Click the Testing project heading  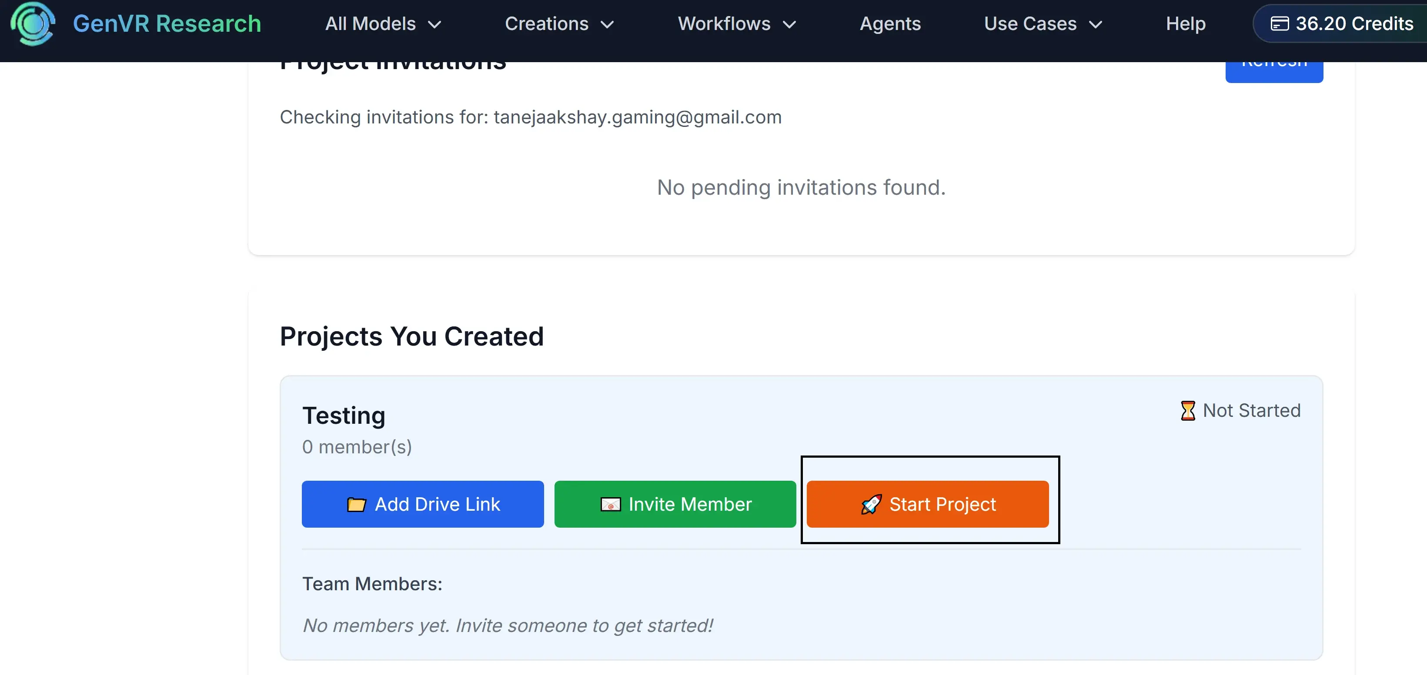coord(344,415)
